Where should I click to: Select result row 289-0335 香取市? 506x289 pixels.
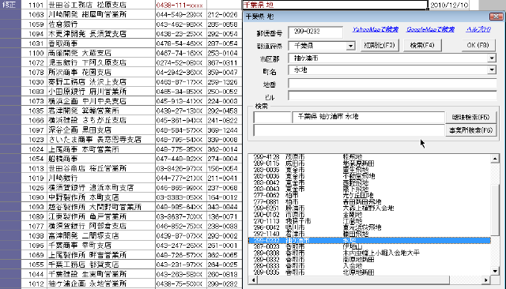coord(369,272)
